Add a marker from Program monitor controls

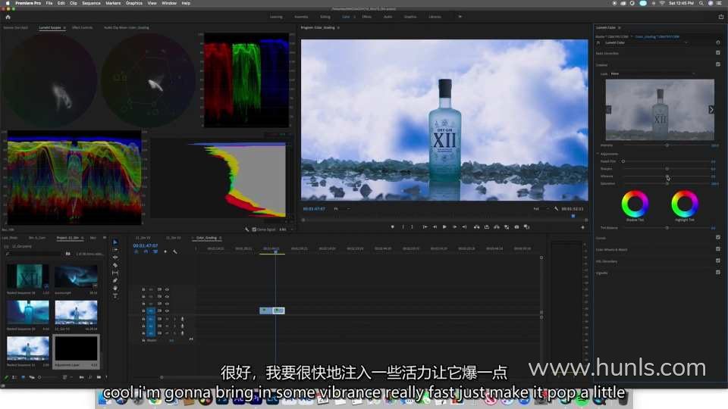pos(392,226)
